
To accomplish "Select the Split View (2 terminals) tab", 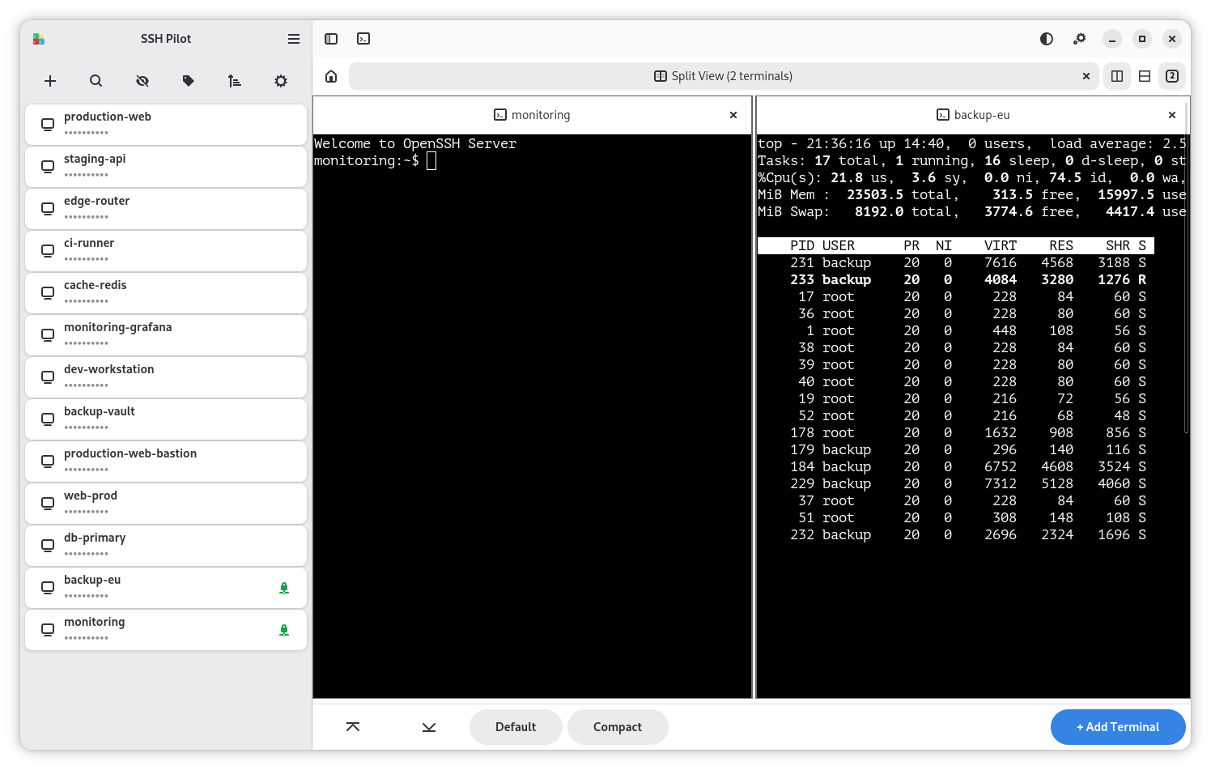I will click(724, 76).
